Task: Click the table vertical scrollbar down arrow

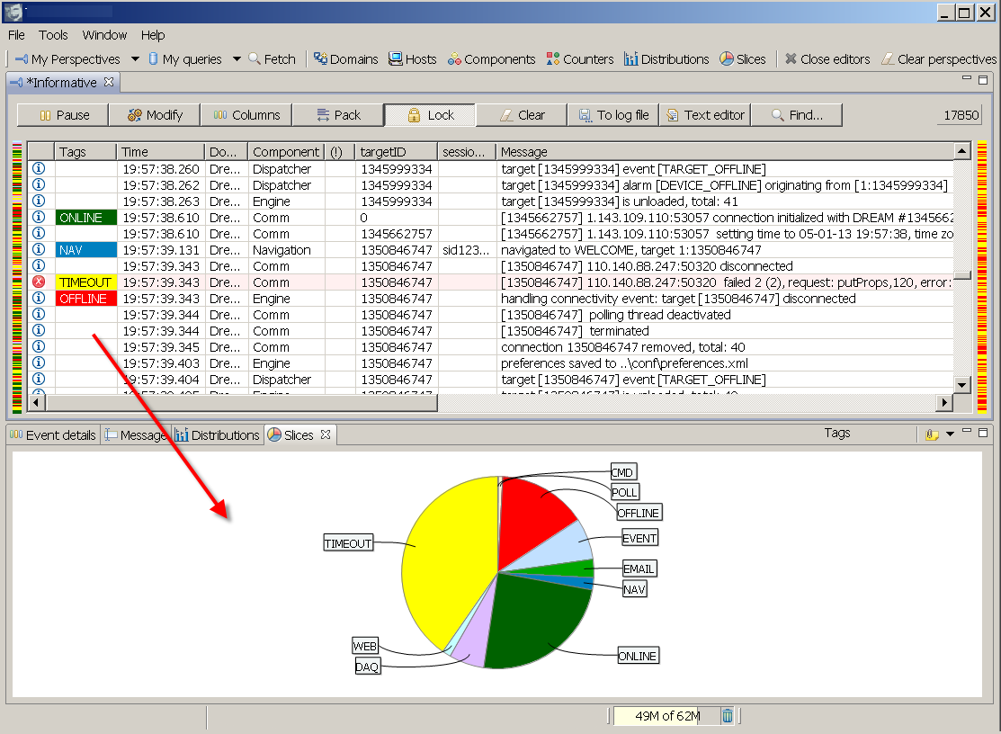Action: point(962,384)
